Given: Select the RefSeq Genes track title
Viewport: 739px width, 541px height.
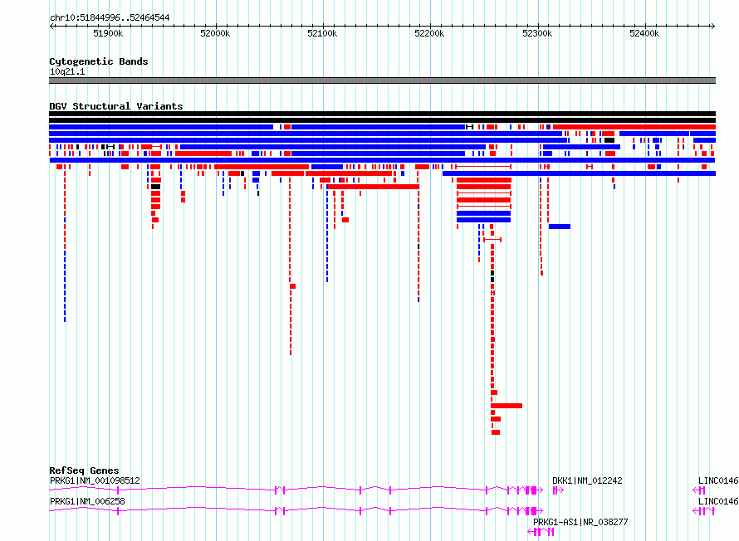Looking at the screenshot, I should click(x=84, y=470).
